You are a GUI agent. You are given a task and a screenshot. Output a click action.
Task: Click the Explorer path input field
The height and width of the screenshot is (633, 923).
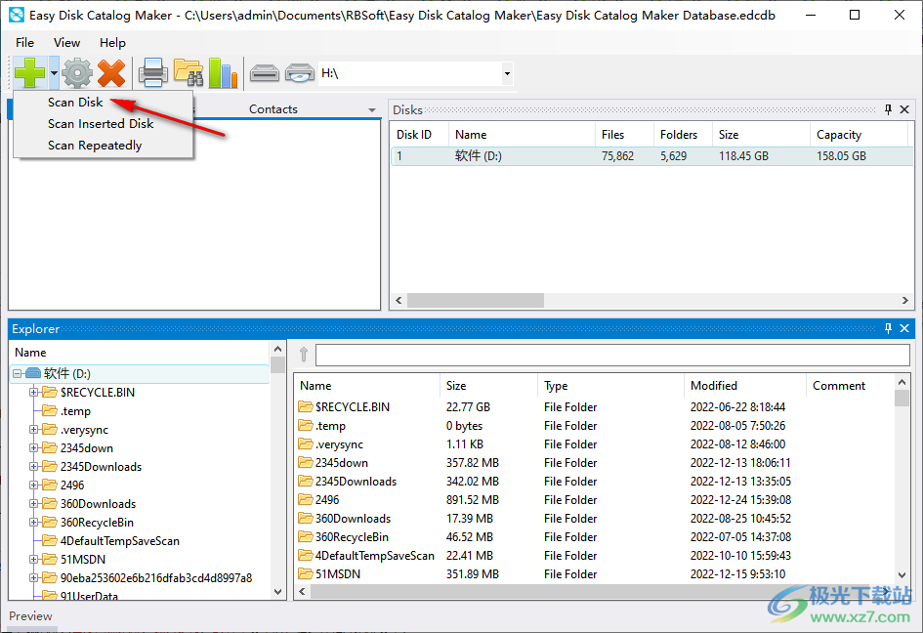click(x=612, y=355)
